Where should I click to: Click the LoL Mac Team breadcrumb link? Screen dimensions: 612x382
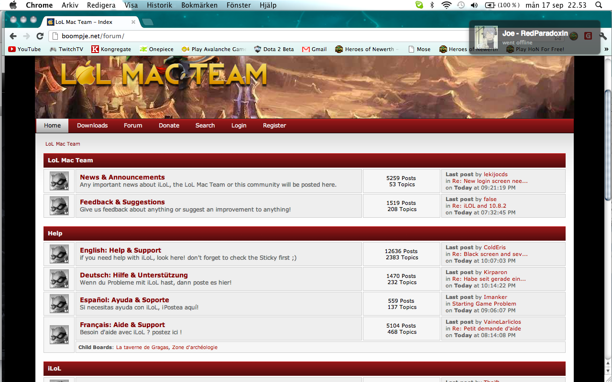[x=63, y=144]
